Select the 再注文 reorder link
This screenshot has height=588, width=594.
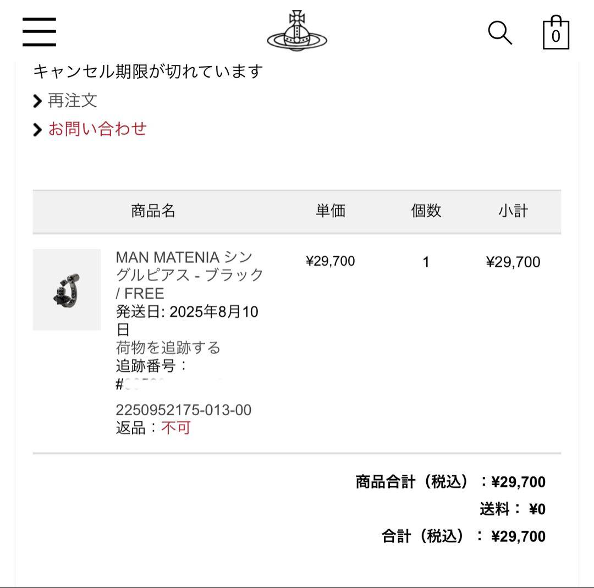pyautogui.click(x=73, y=101)
